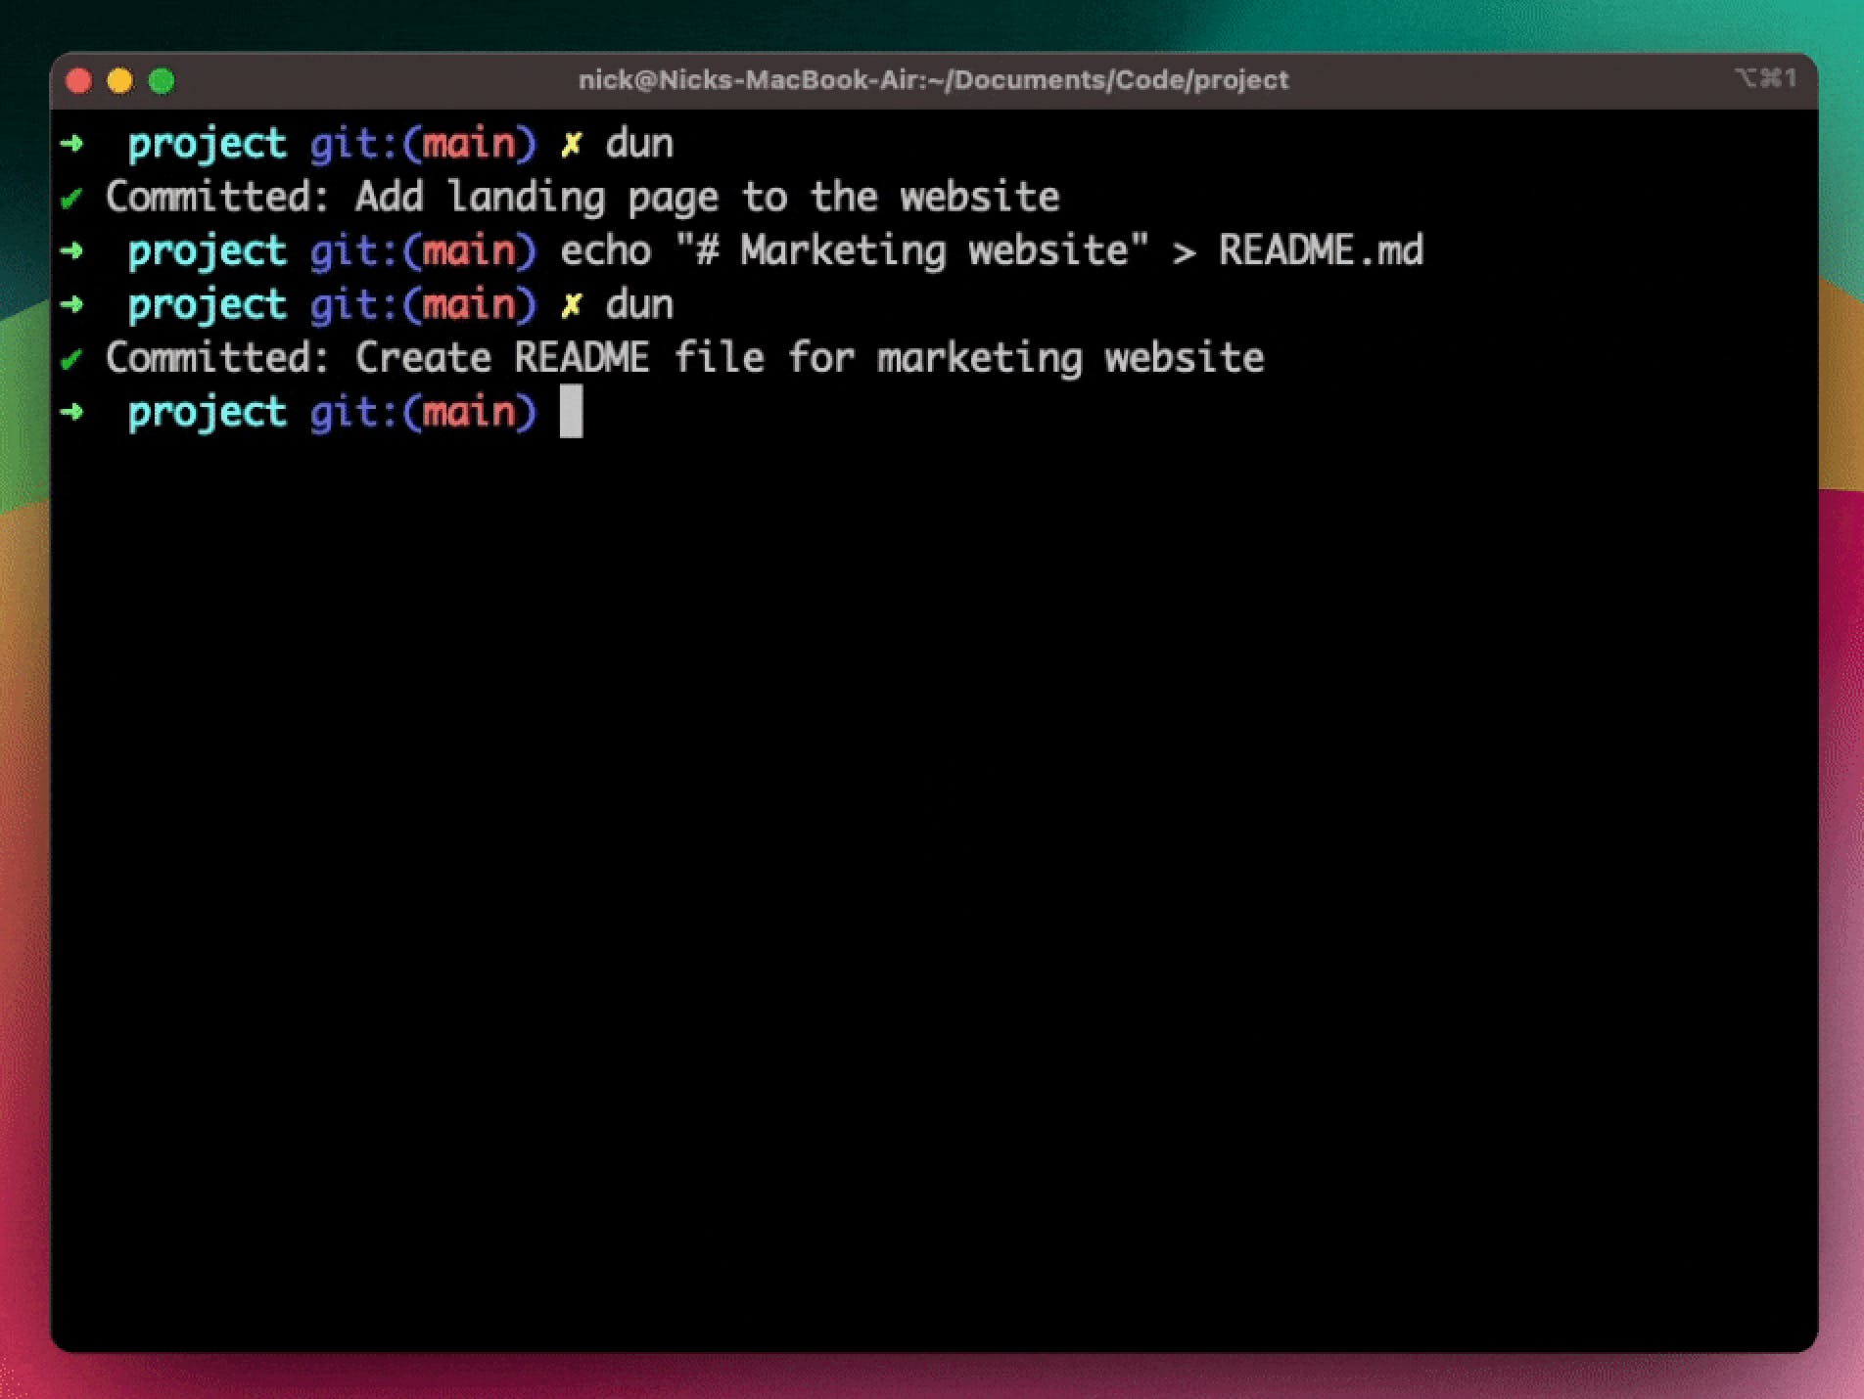
Task: Click yellow ✗ dirty marker on first prompt
Action: [571, 145]
